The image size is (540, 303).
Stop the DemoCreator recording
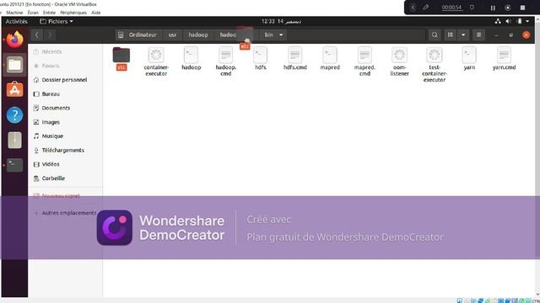click(522, 8)
